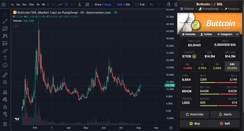The height and width of the screenshot is (131, 244).
Task: Switch to 4h timeframe
Action: (x=43, y=5)
